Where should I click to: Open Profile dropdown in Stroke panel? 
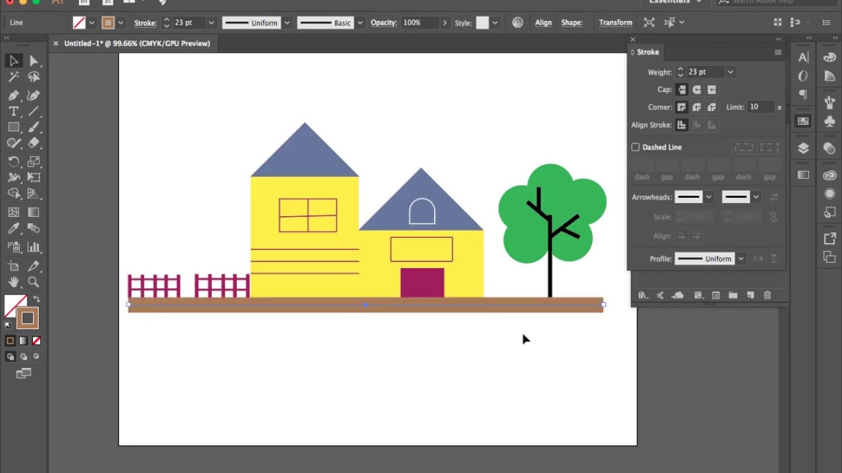point(741,259)
